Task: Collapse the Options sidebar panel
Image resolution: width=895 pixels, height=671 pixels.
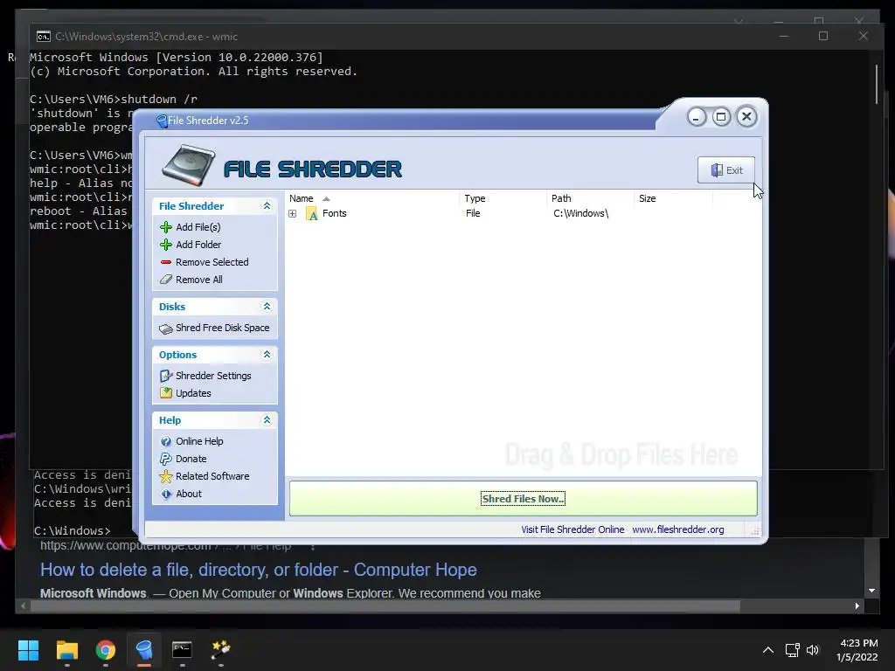Action: 267,355
